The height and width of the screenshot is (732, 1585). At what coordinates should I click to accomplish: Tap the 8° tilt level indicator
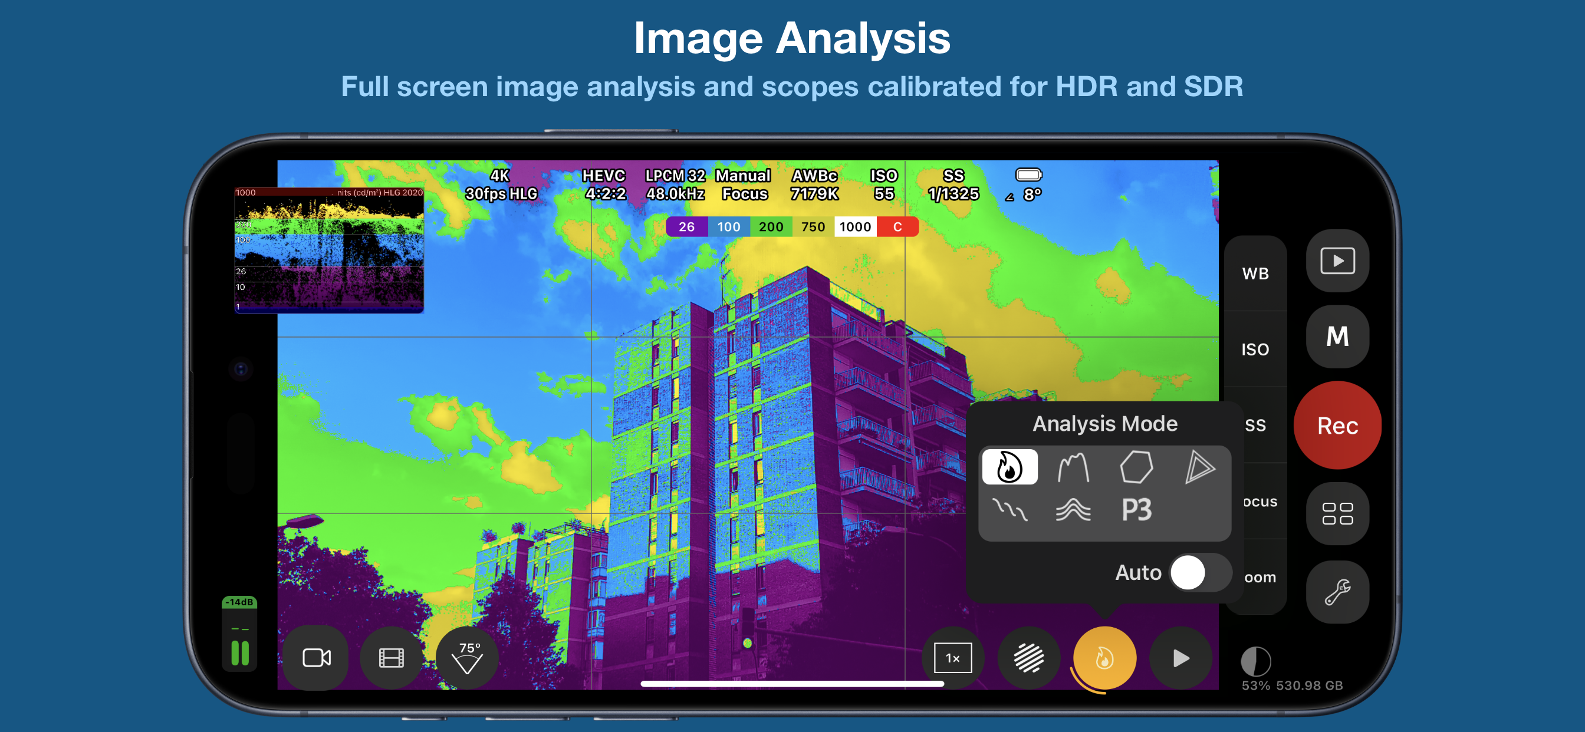point(1023,195)
